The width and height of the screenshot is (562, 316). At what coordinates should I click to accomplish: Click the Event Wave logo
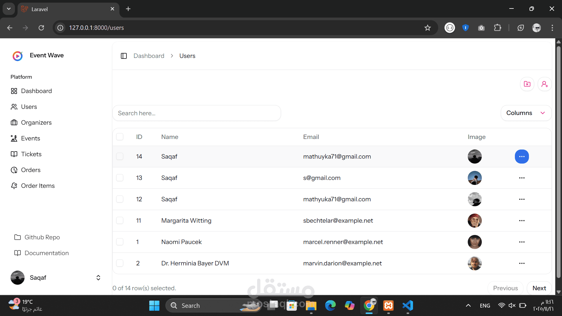tap(18, 56)
